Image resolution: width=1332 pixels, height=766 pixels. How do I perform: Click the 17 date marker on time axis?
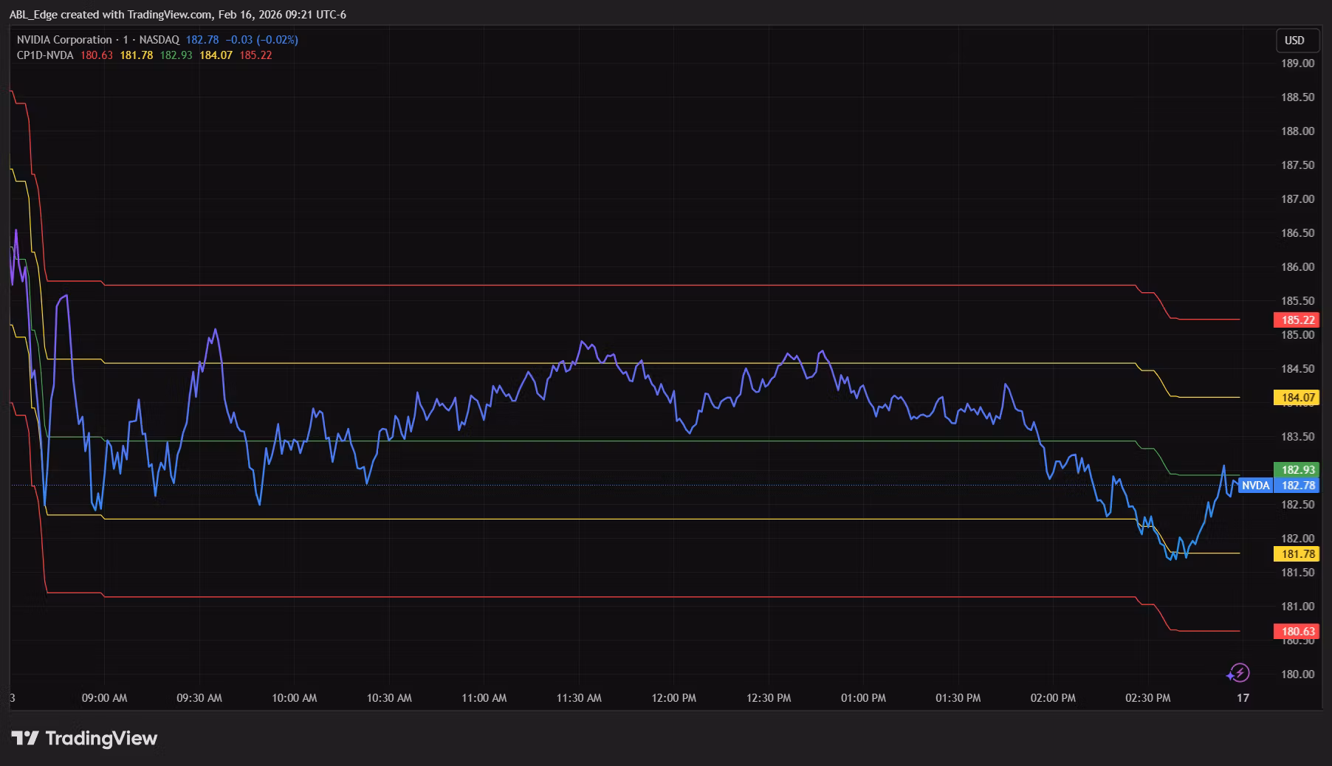pos(1243,698)
